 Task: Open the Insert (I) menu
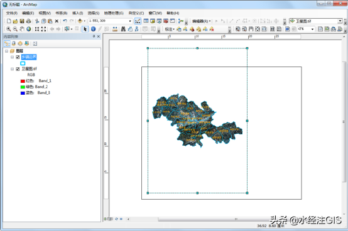tap(78, 13)
